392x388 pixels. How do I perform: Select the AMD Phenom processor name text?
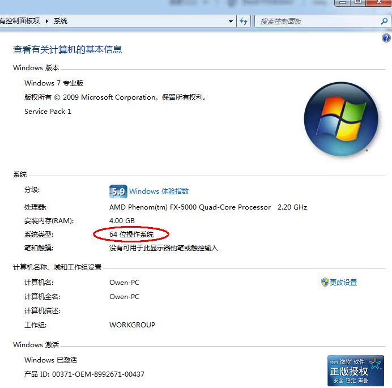pos(190,207)
